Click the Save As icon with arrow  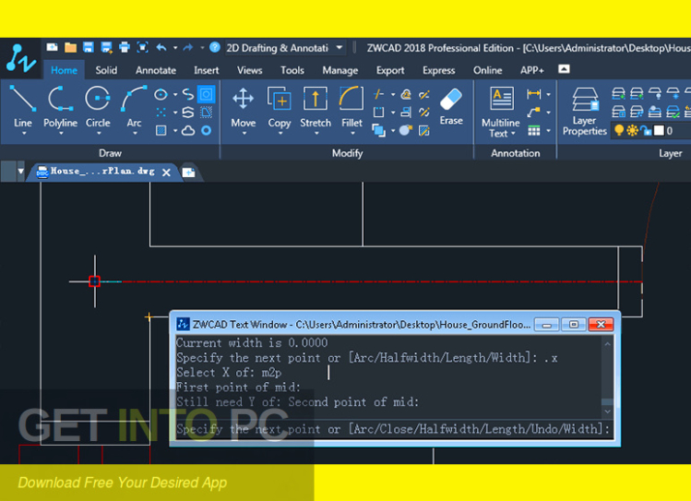point(107,47)
